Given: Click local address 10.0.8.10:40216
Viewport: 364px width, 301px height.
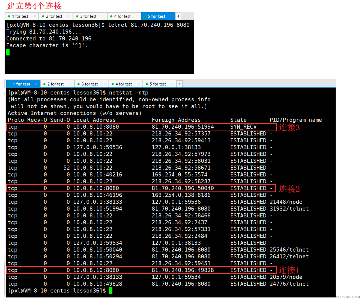Looking at the screenshot, I should pyautogui.click(x=98, y=175).
